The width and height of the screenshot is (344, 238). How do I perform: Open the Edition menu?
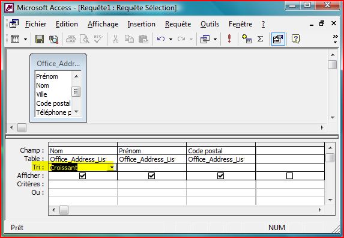point(67,24)
